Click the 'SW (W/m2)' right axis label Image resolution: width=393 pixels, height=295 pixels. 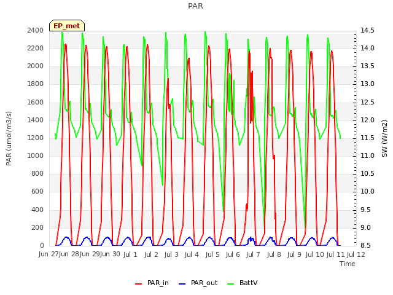[384, 138]
